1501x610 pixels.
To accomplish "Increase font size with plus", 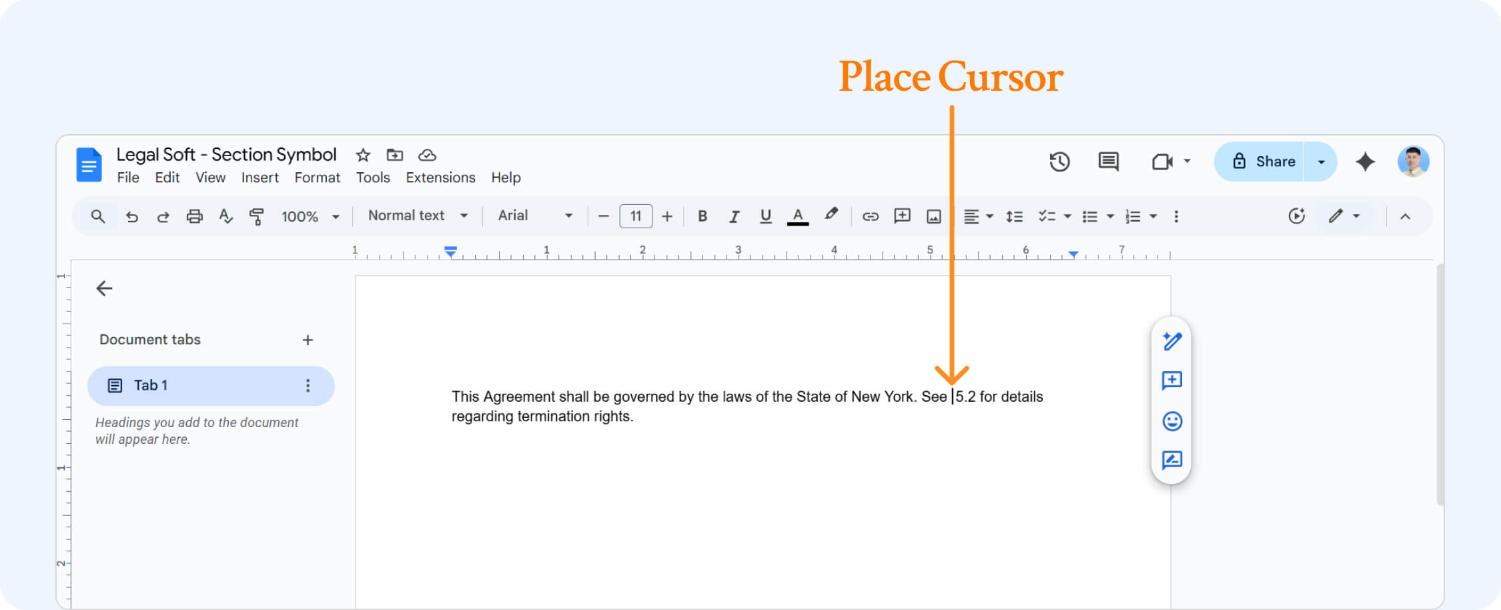I will 666,216.
